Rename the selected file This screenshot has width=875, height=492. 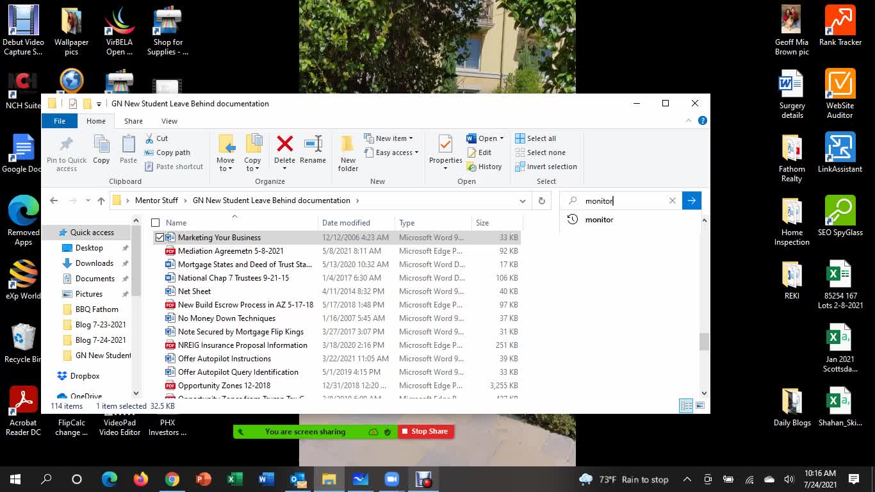click(x=313, y=149)
